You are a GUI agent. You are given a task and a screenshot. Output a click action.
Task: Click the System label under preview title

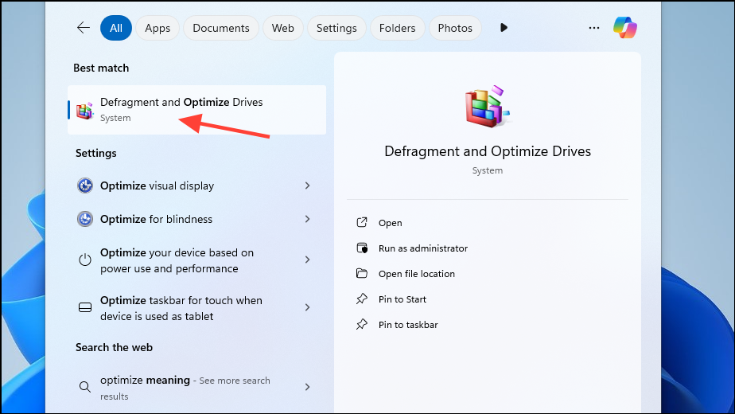pyautogui.click(x=488, y=170)
